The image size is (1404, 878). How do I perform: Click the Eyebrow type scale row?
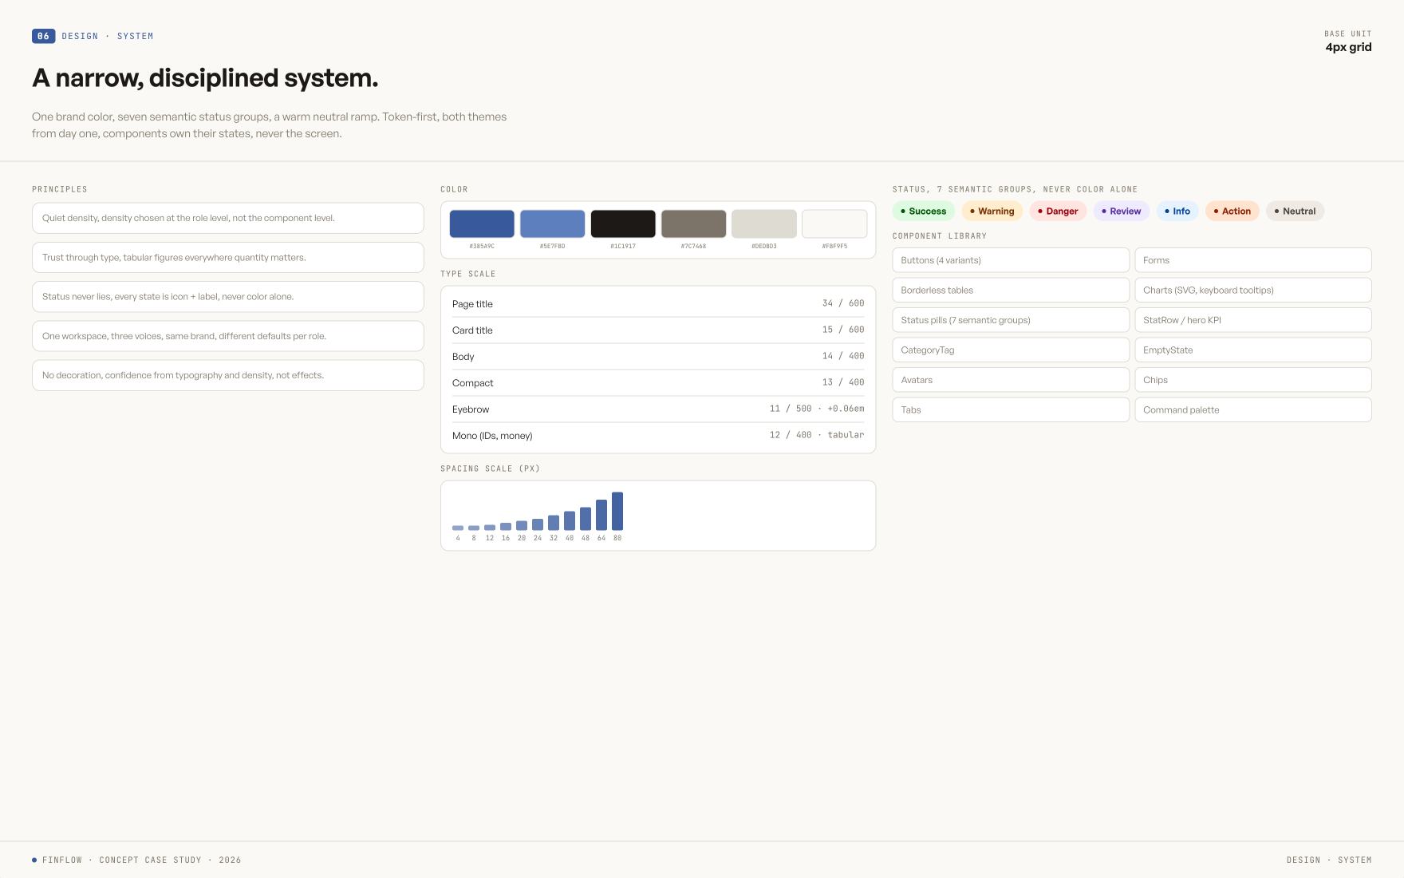coord(658,409)
